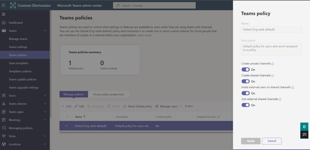The height and width of the screenshot is (150, 310).
Task: Open the Manage users dropdown
Action: tap(169, 106)
